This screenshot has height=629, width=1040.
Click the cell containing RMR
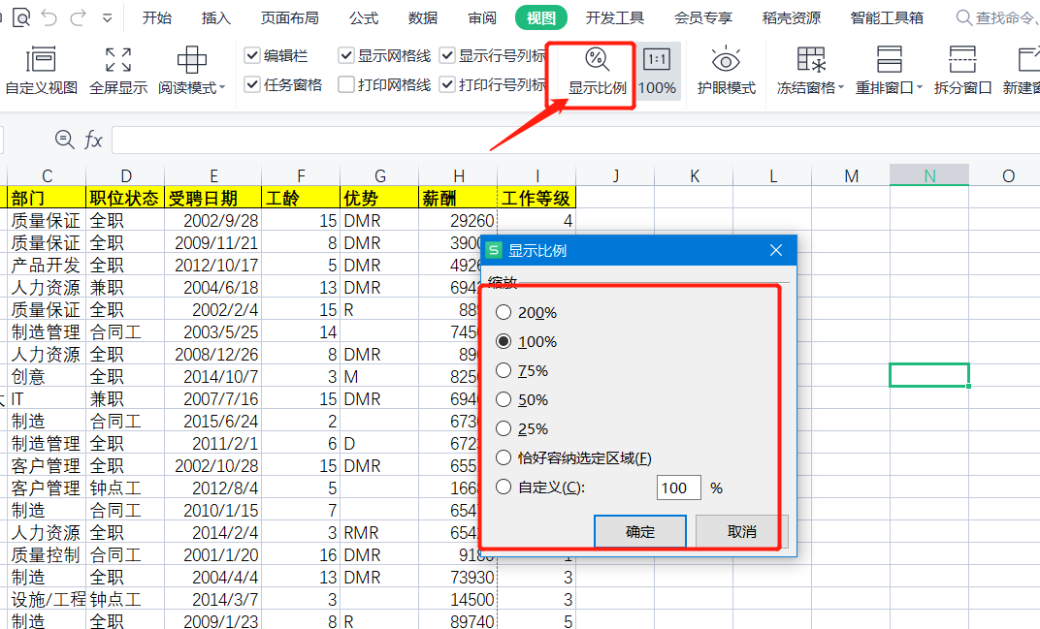[x=379, y=532]
